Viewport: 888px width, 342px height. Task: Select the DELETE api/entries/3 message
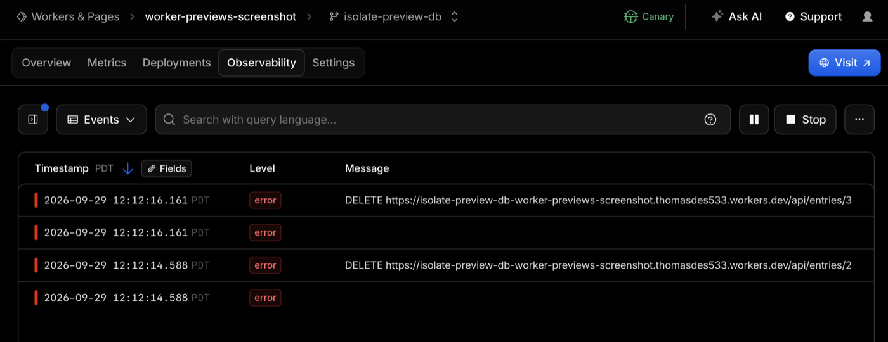coord(598,200)
